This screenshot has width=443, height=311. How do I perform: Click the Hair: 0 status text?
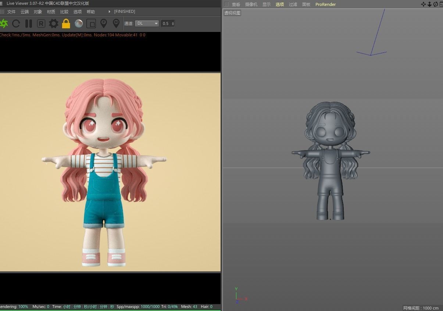(x=206, y=307)
